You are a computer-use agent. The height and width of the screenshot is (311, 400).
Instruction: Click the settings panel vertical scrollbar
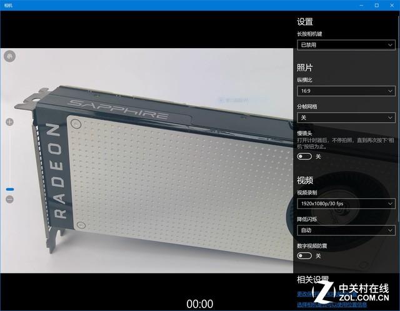pyautogui.click(x=397, y=125)
